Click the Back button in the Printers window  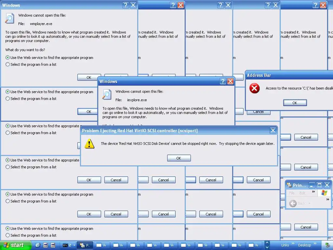click(x=297, y=203)
